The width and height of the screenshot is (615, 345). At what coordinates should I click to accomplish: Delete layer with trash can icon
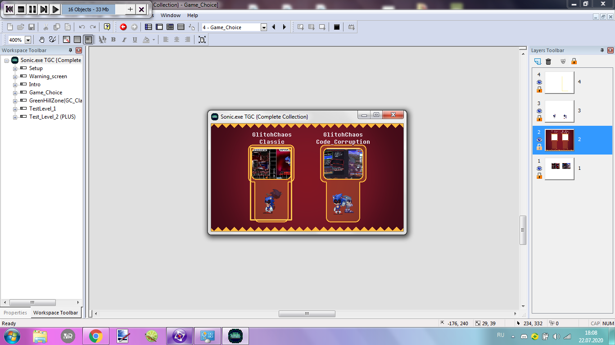548,62
